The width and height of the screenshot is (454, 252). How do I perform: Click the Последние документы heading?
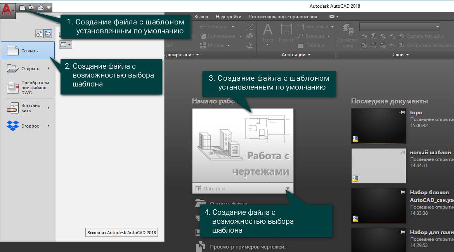click(x=390, y=101)
